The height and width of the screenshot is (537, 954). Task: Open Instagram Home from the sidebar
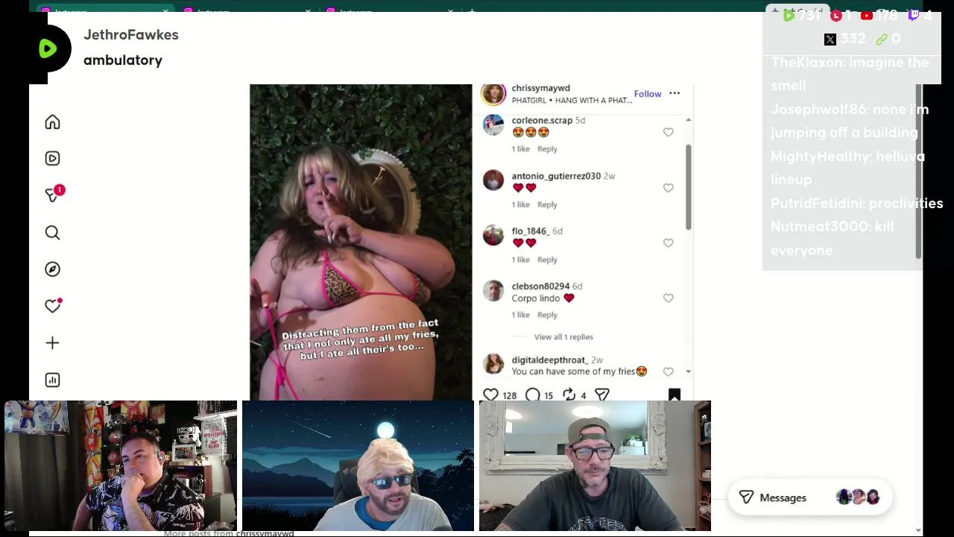pos(52,122)
